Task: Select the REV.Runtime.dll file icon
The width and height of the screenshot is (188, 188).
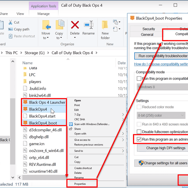Action: point(25,164)
